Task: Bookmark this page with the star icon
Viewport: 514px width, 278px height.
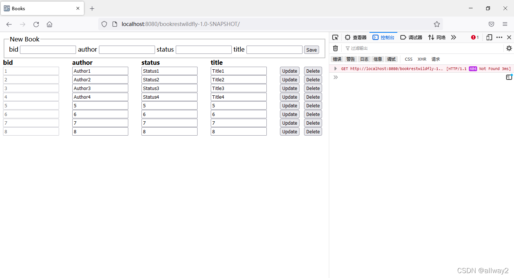Action: click(x=436, y=24)
